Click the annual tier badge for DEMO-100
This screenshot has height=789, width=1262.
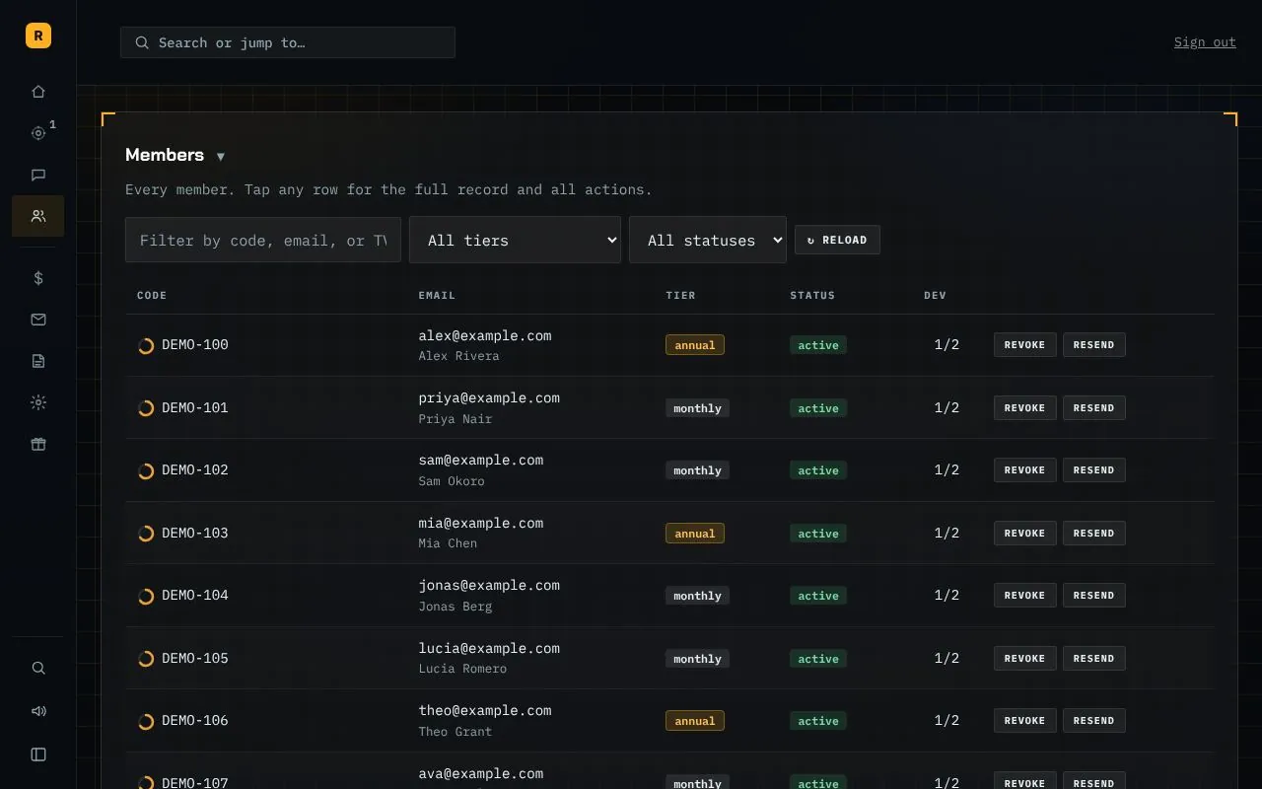tap(695, 345)
